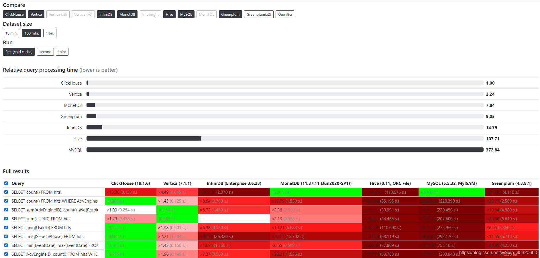Click the MonetDB value 7.84 in chart
This screenshot has width=540, height=258.
tap(490, 105)
